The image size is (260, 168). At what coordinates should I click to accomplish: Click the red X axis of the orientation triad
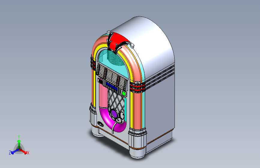coord(23,151)
